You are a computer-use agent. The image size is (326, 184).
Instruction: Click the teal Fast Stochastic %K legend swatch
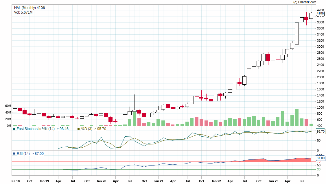click(14, 129)
